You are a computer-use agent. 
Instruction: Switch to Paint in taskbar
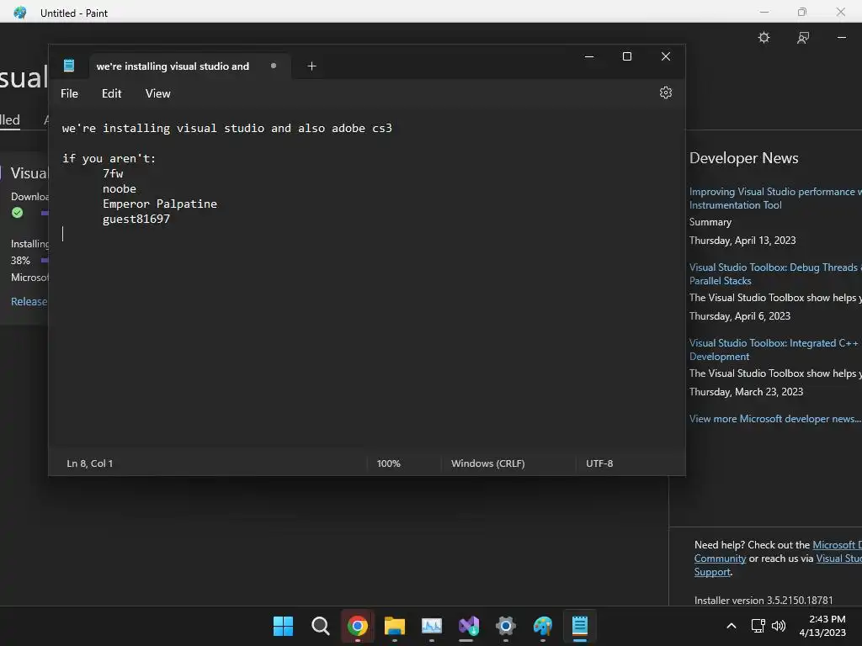(543, 626)
